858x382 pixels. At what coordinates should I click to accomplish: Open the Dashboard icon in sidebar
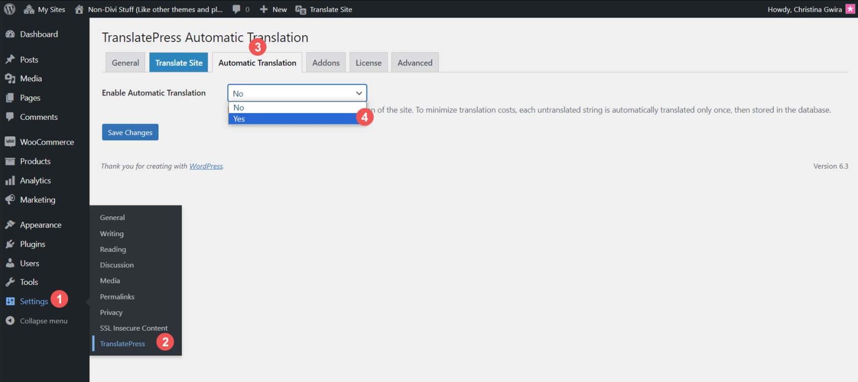pos(11,34)
